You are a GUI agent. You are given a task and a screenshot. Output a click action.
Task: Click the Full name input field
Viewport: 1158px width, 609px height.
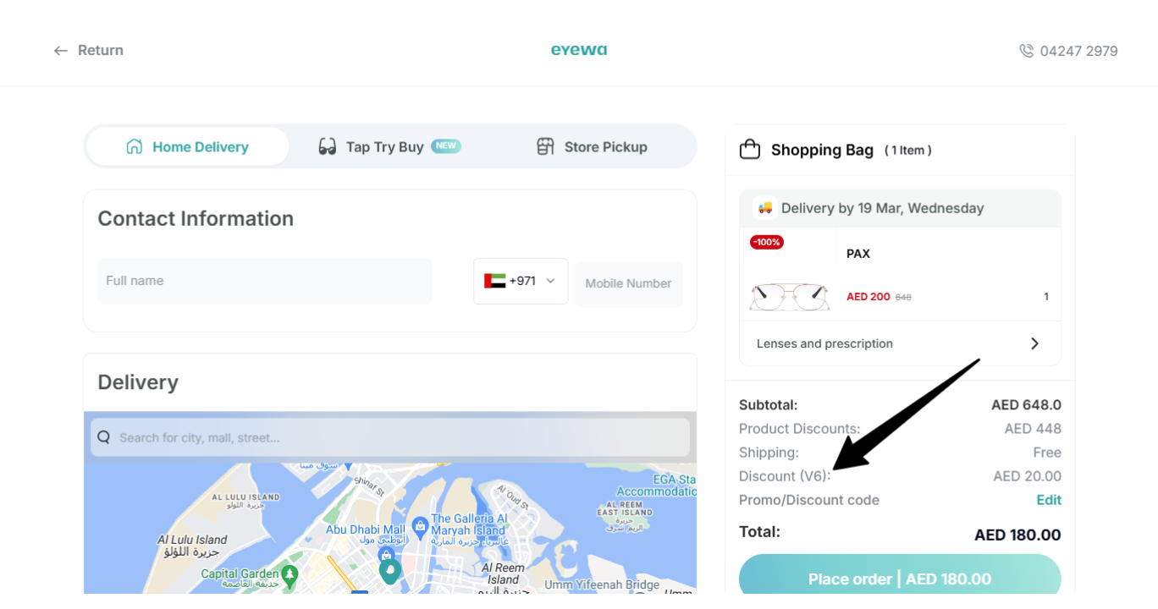pos(265,281)
